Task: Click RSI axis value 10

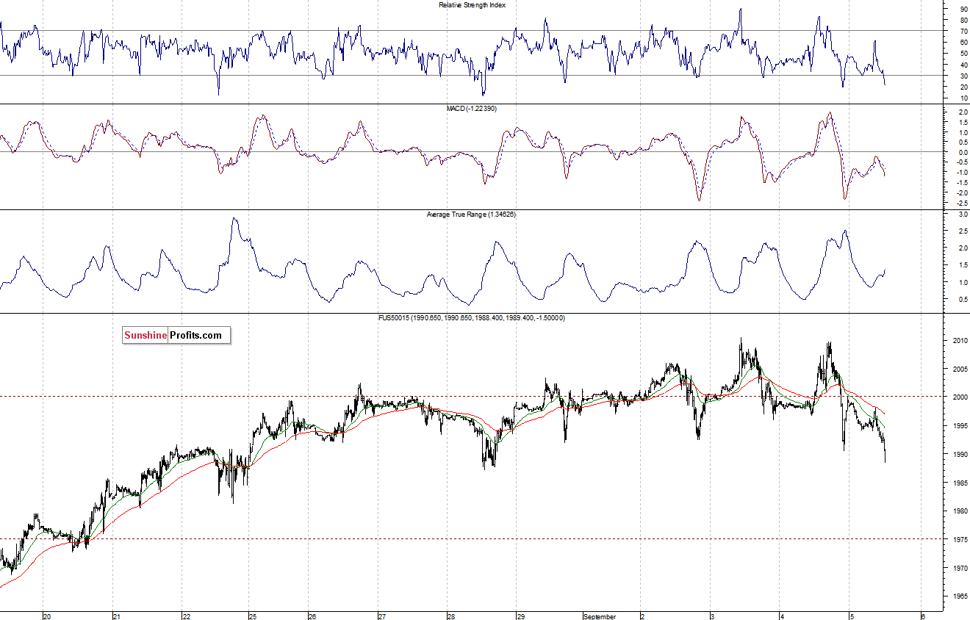Action: click(963, 98)
